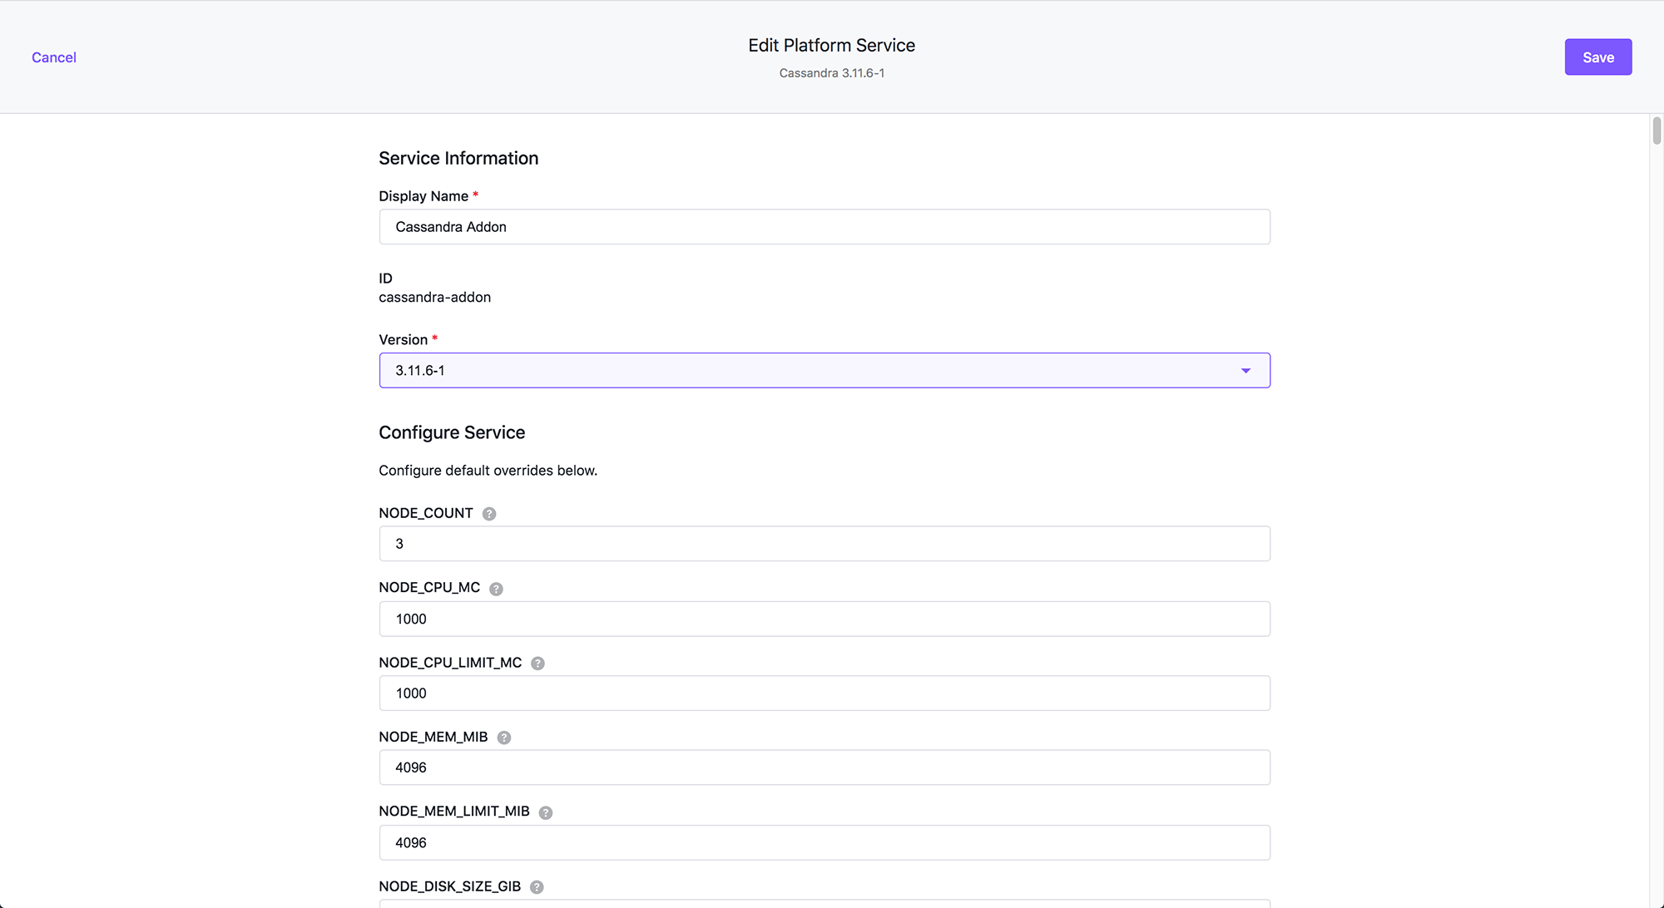The width and height of the screenshot is (1664, 908).
Task: Open help icon next to NODE_MEM_LIMIT_MIB
Action: [546, 812]
